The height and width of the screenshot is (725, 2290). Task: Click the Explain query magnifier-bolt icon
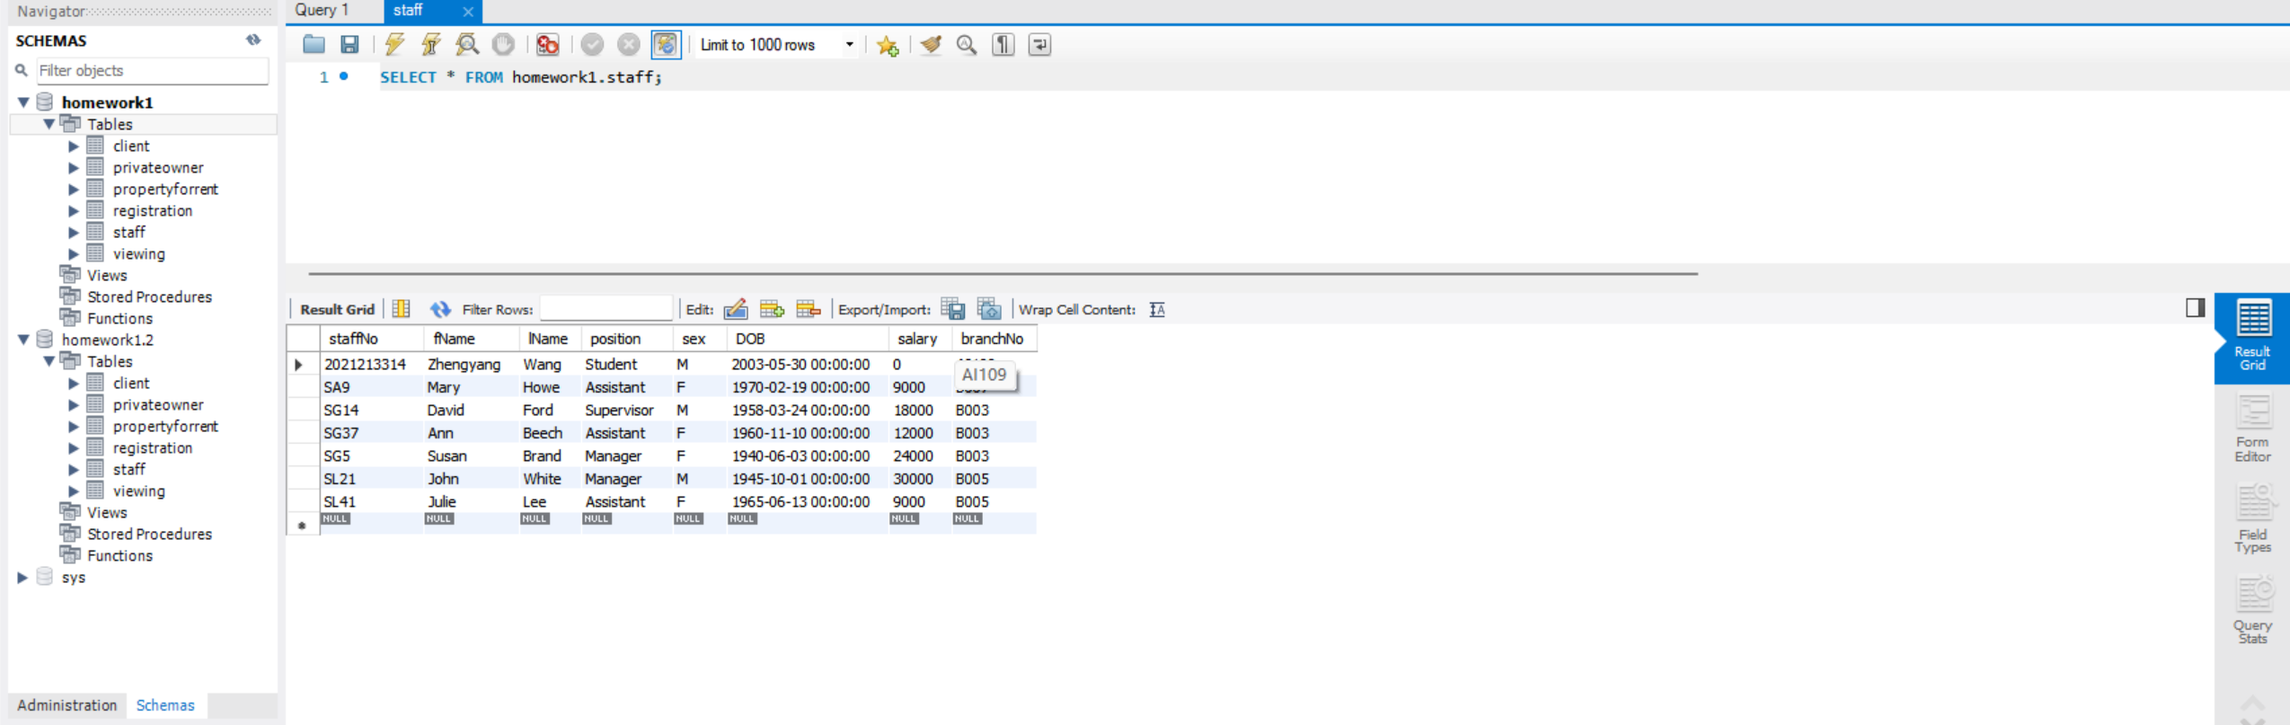(x=467, y=44)
